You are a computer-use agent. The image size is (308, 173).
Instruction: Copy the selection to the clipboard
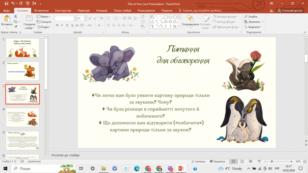click(15, 22)
